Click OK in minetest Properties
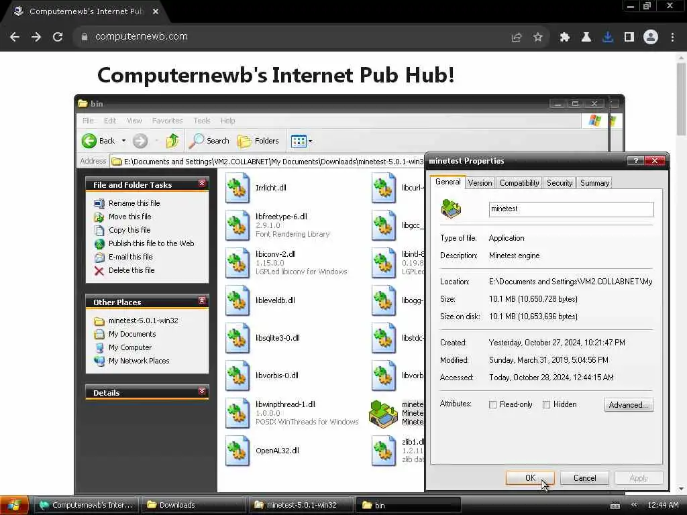Viewport: 687px width, 515px height. pyautogui.click(x=530, y=478)
